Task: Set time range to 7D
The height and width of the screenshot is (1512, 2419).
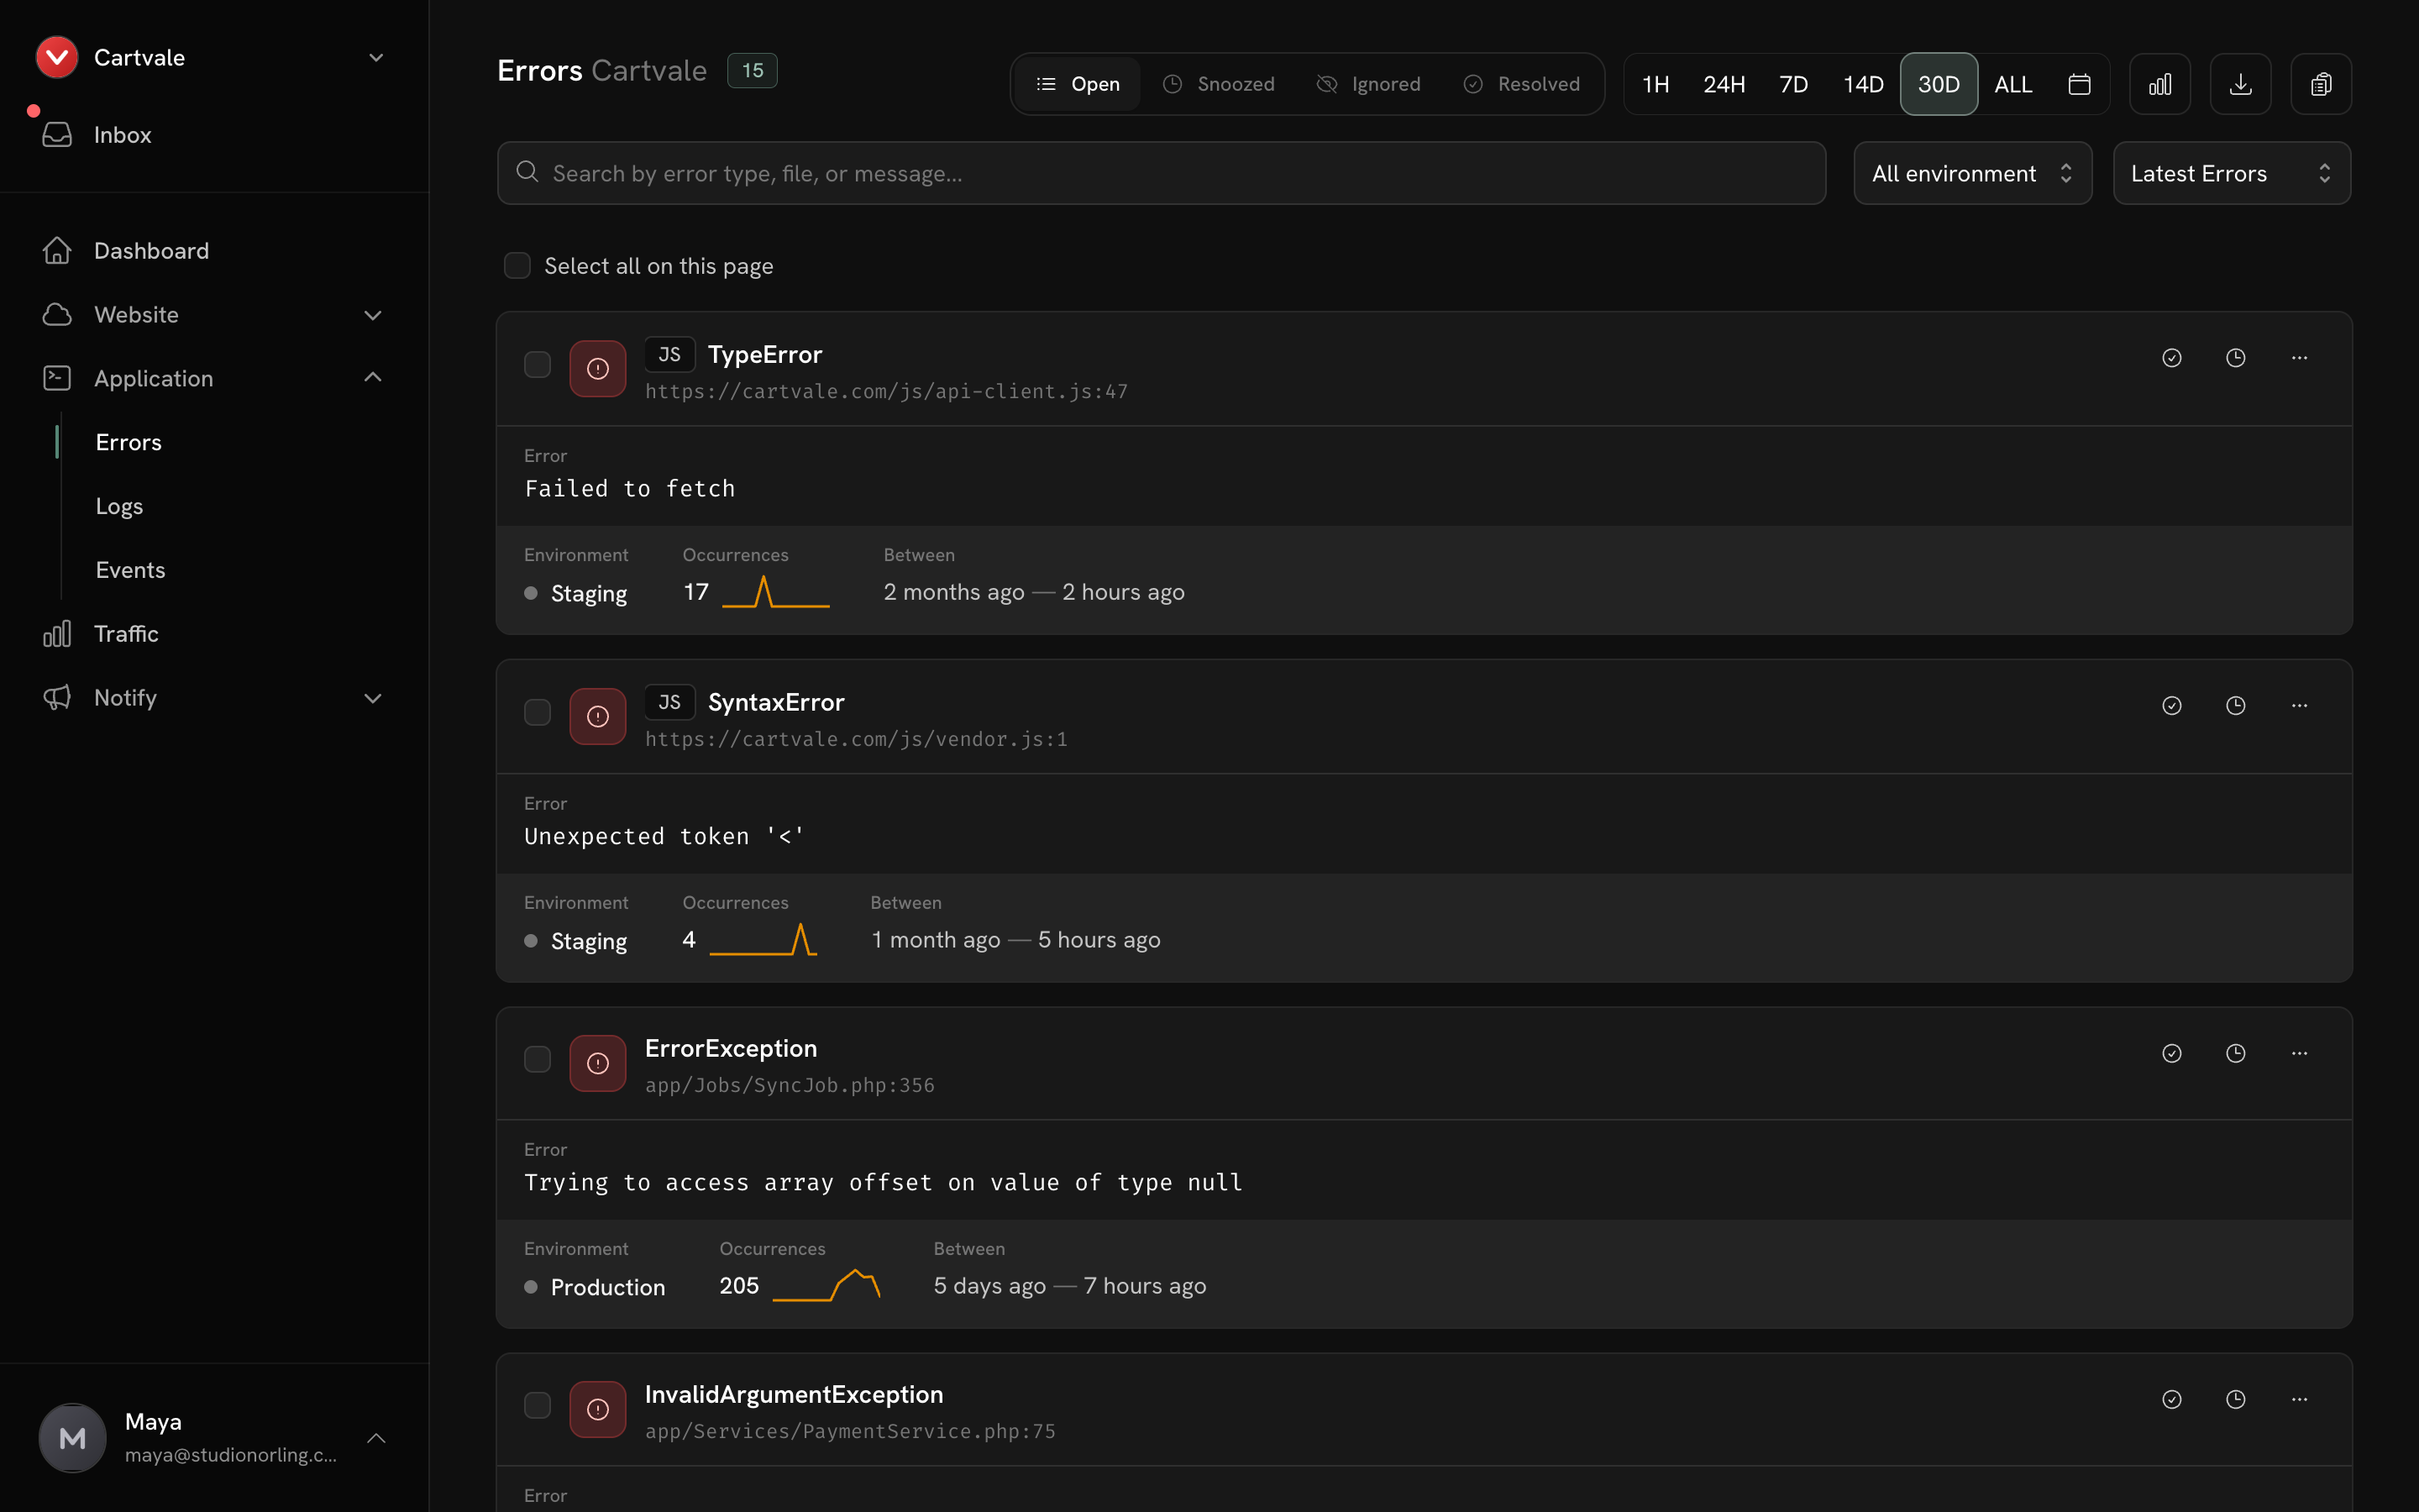Action: point(1793,84)
